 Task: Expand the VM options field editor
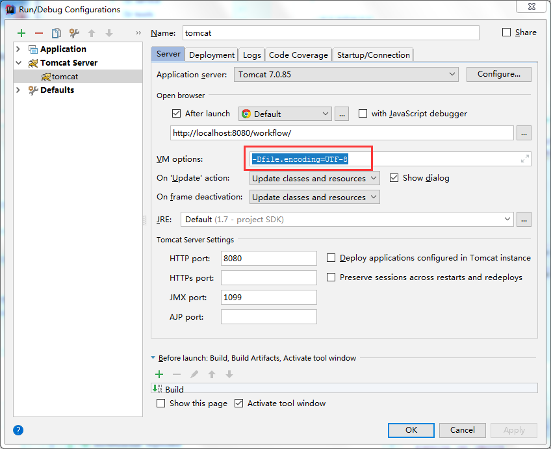click(524, 159)
